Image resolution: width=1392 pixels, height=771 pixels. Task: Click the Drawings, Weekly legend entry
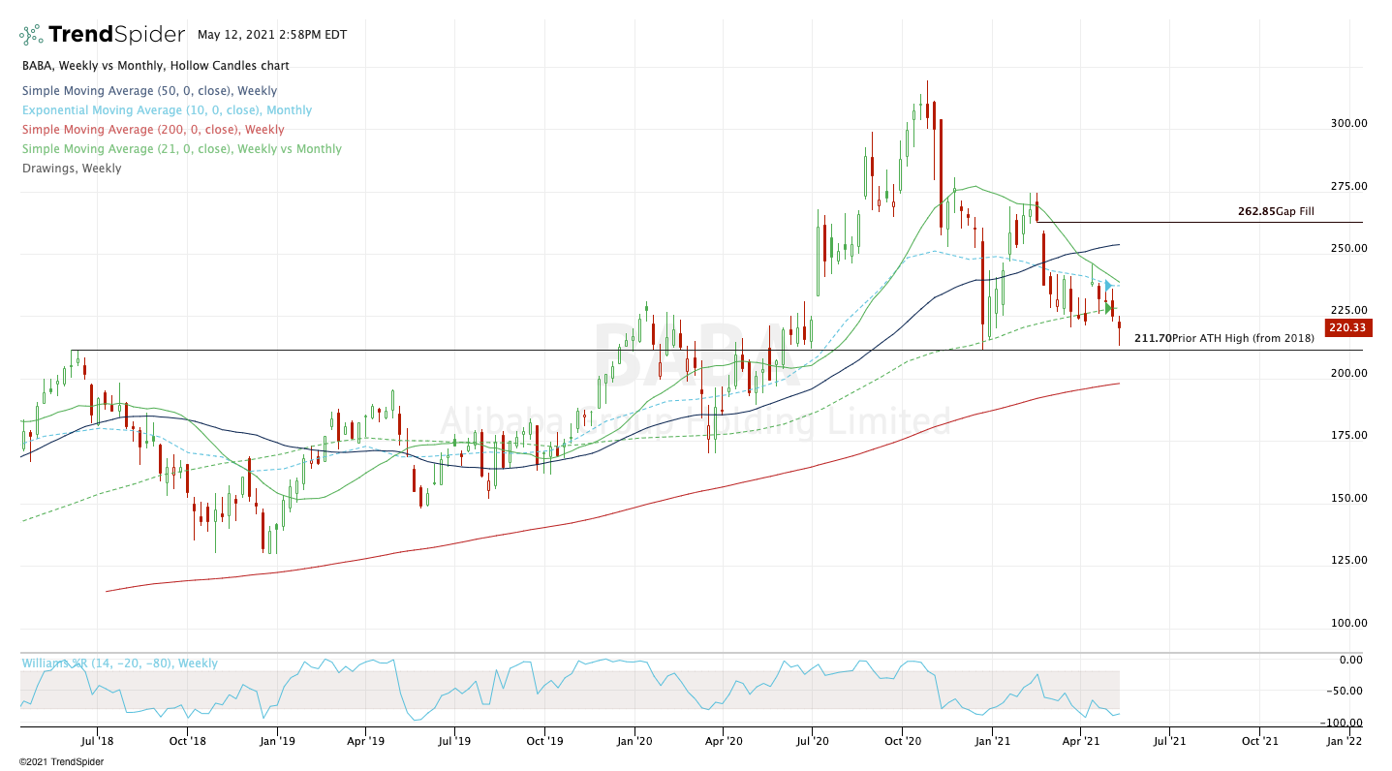point(73,169)
